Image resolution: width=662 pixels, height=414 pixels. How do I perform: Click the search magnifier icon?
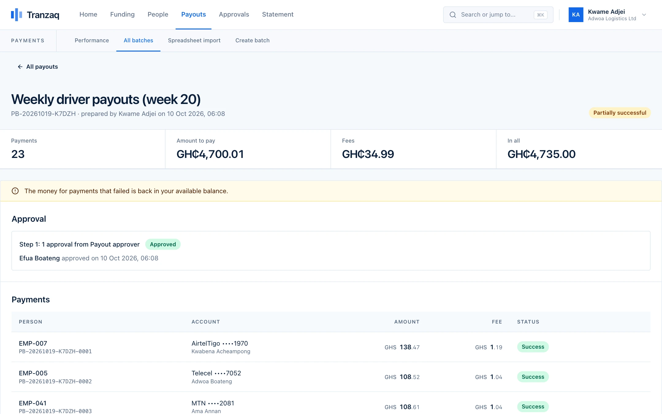pyautogui.click(x=453, y=15)
